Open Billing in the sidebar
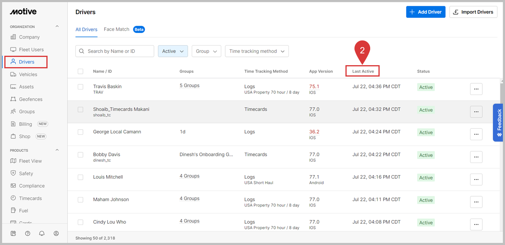Image resolution: width=505 pixels, height=245 pixels. click(x=26, y=124)
